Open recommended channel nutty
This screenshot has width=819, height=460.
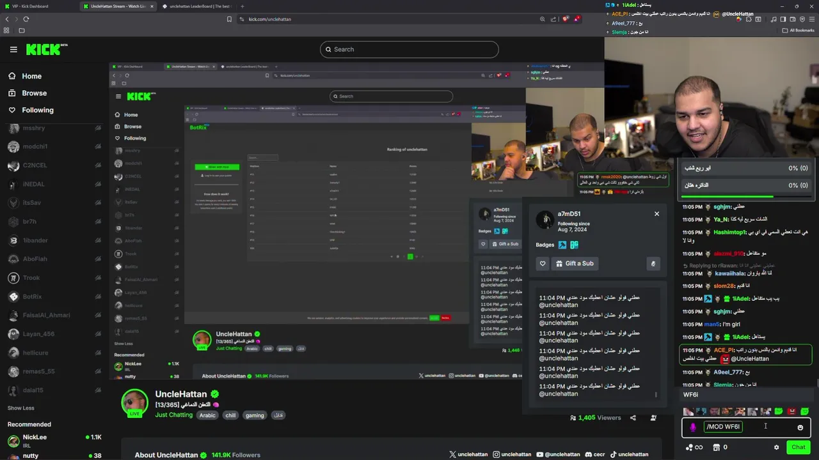click(x=54, y=456)
